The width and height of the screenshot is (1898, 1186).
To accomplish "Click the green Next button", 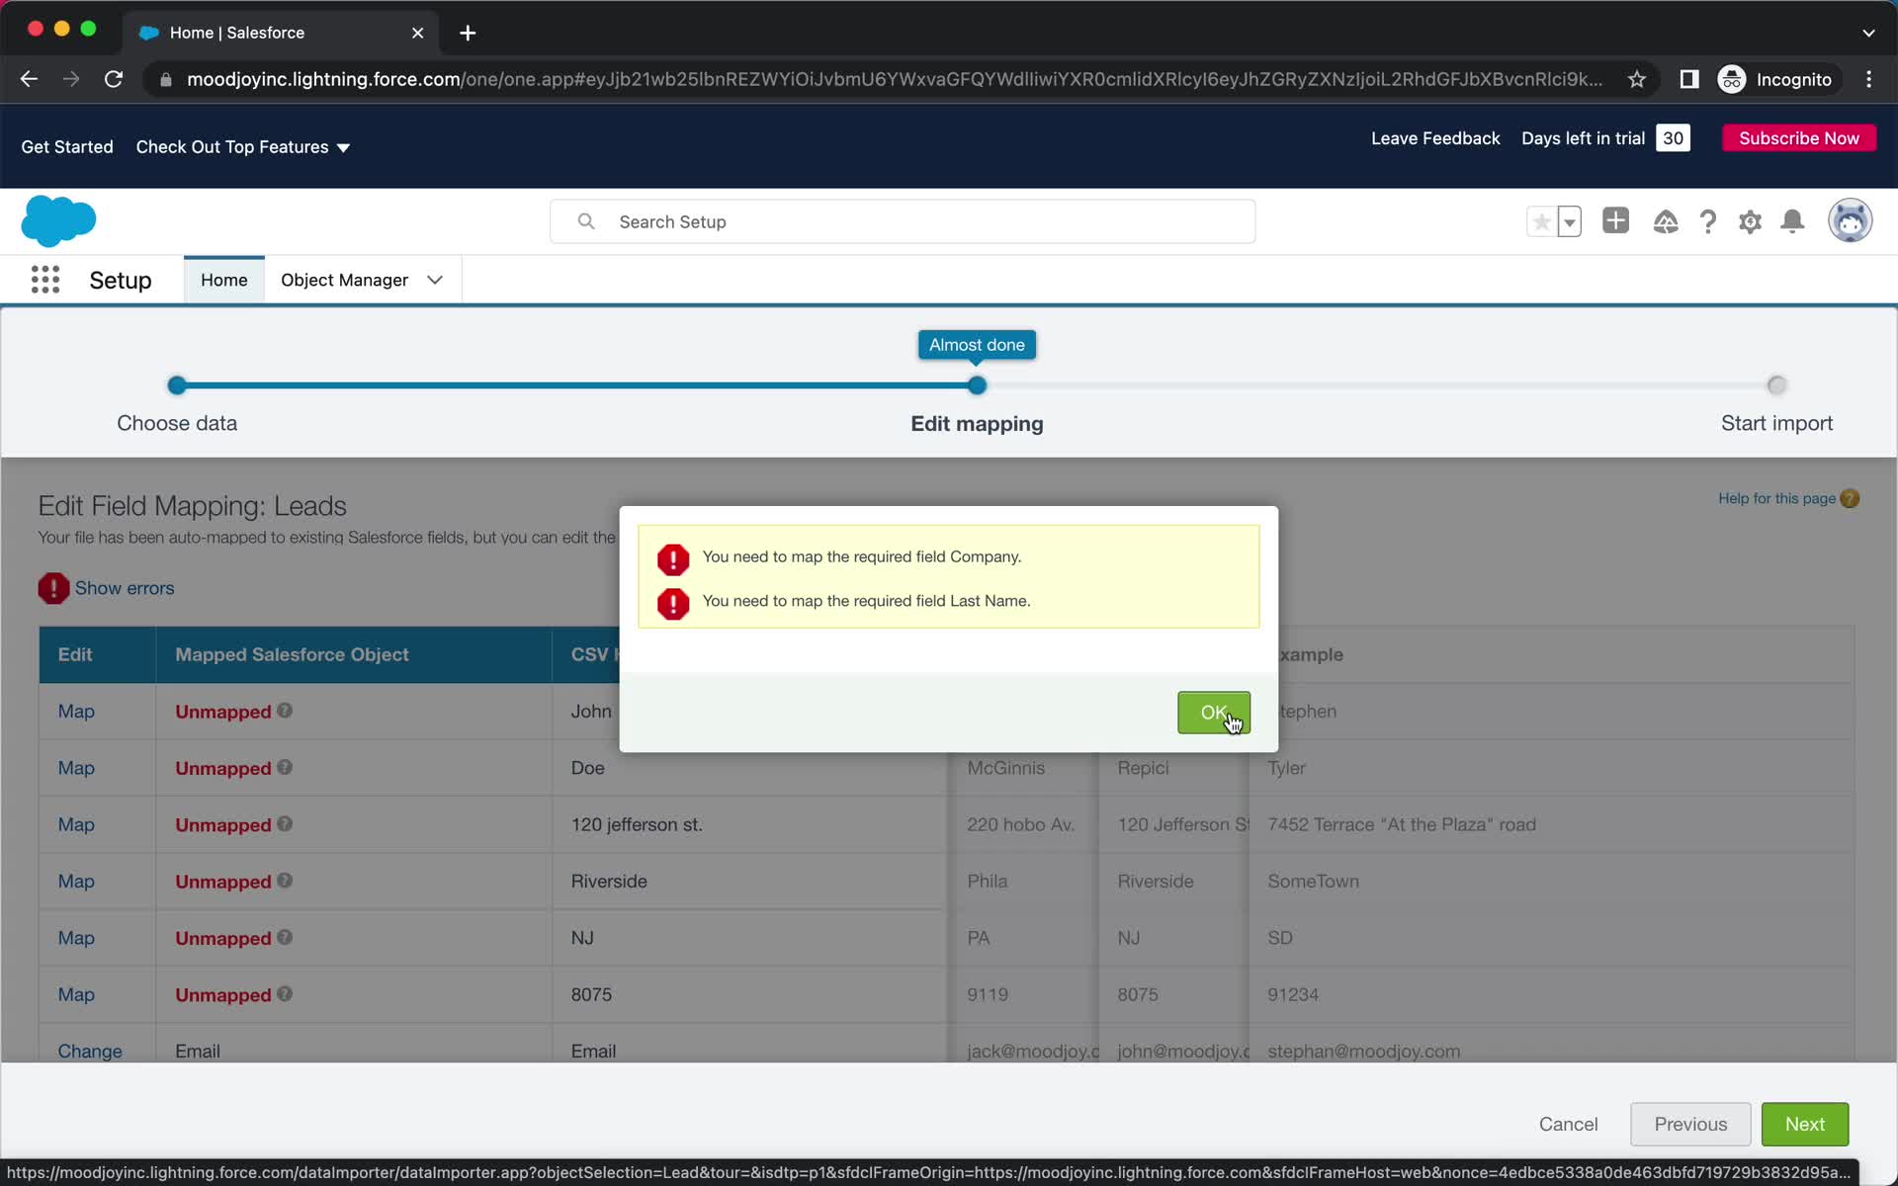I will point(1804,1124).
